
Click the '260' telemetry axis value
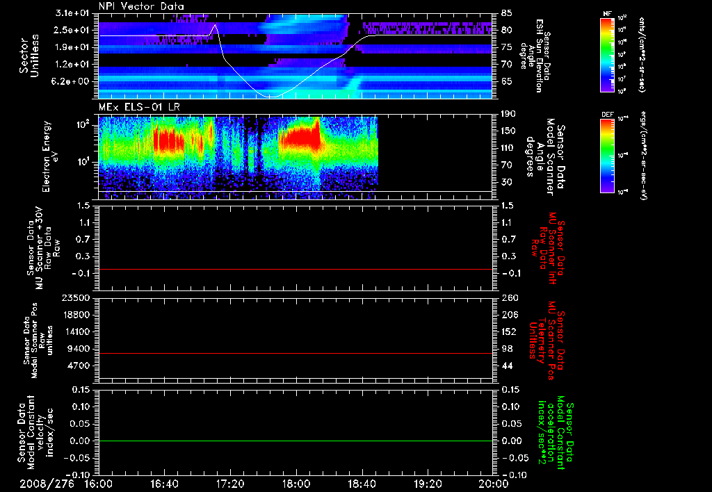click(509, 297)
